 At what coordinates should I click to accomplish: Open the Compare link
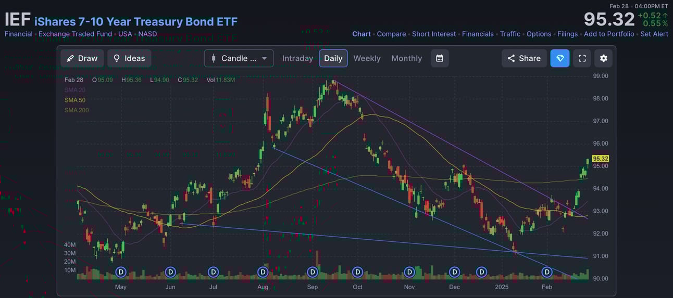coord(391,34)
